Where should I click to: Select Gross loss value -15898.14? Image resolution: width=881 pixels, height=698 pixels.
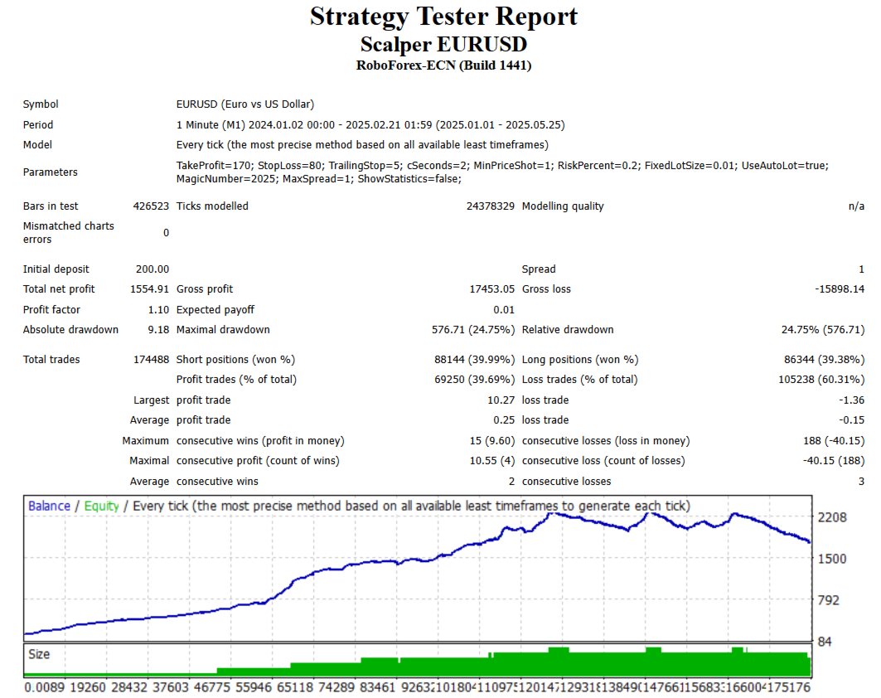click(840, 288)
